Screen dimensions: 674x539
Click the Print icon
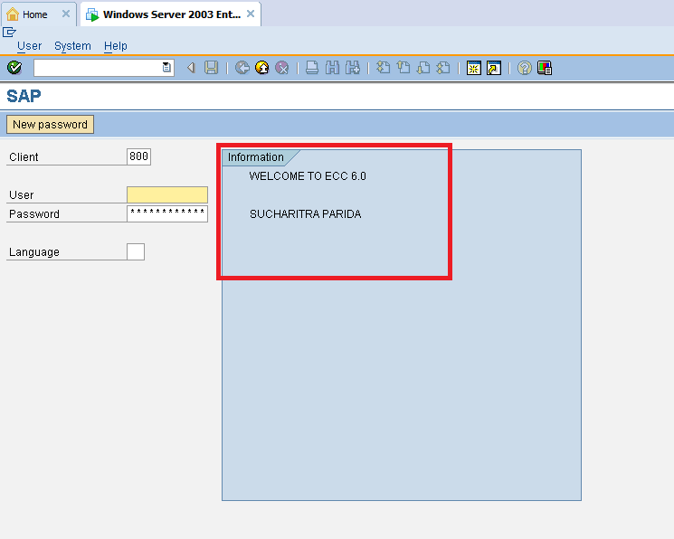tap(312, 68)
